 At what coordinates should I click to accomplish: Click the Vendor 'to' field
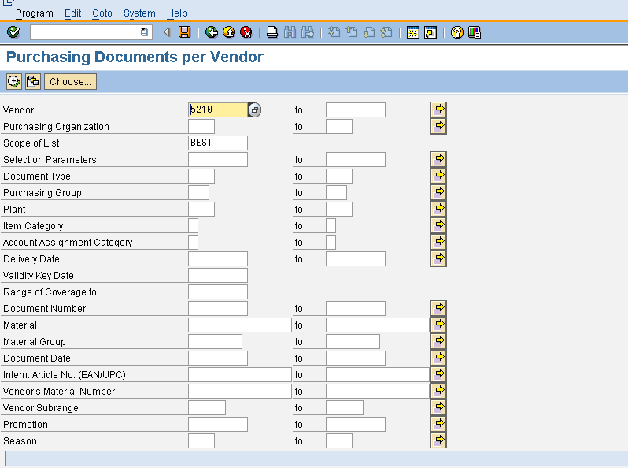pyautogui.click(x=356, y=110)
